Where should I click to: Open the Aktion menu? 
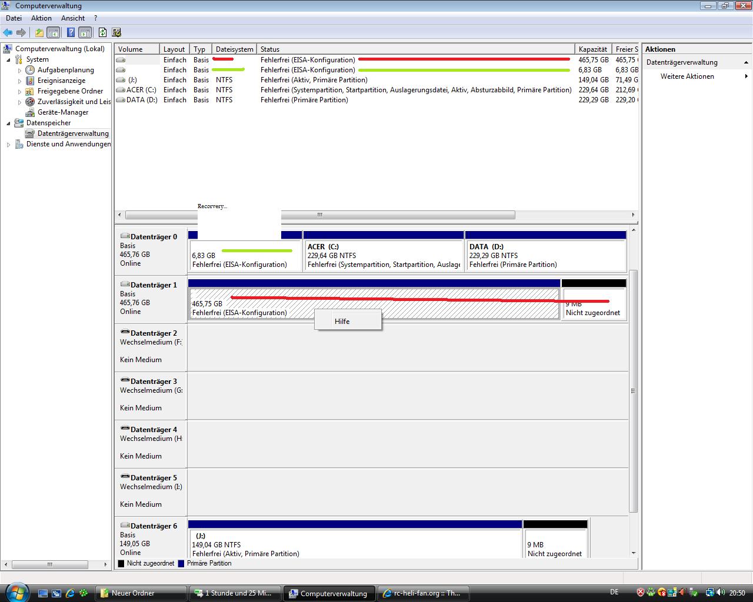coord(41,18)
